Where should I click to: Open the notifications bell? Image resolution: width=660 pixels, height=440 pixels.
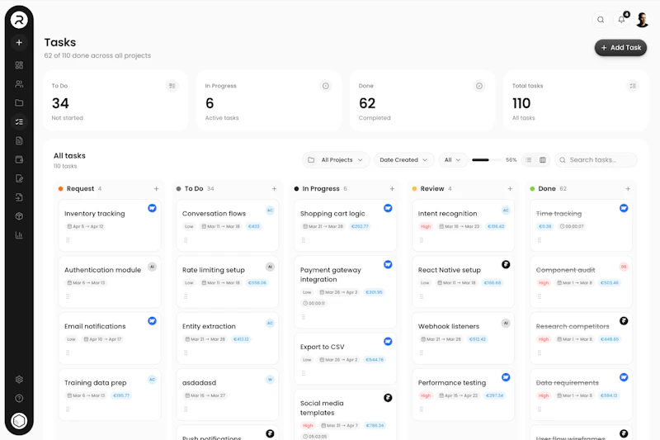pos(621,20)
